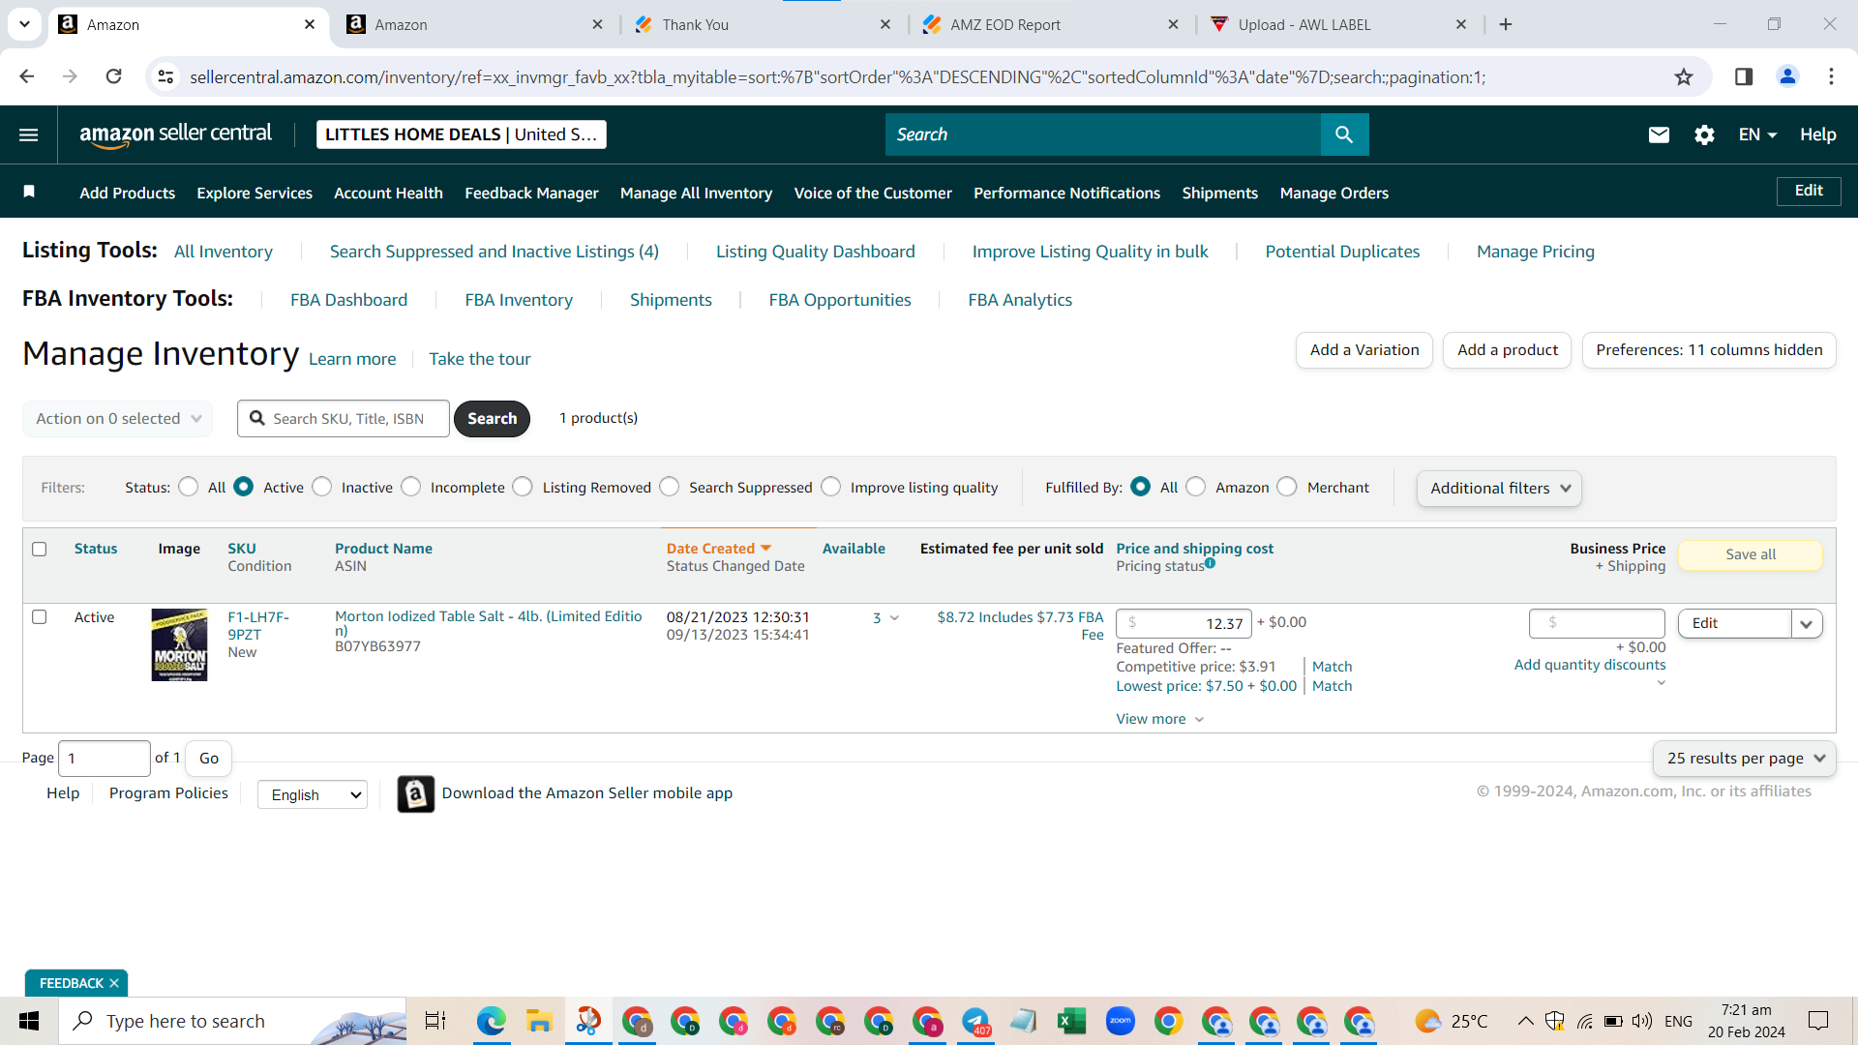Open the Chrome profile avatar icon
Viewport: 1858px width, 1045px height.
(x=1787, y=76)
